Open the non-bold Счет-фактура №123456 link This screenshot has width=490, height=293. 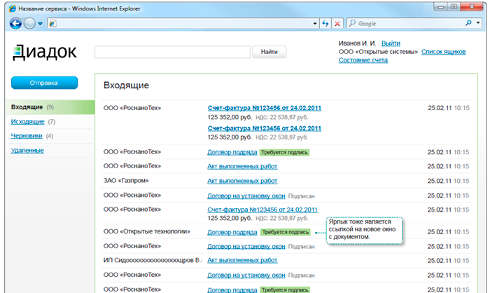(262, 210)
